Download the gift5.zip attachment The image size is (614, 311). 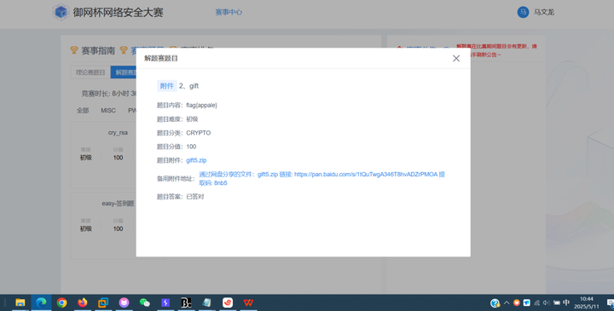click(x=196, y=160)
